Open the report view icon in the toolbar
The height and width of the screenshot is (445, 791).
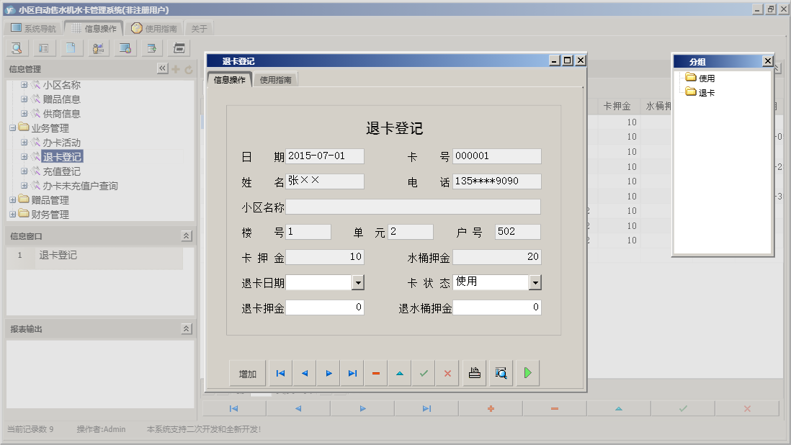coord(43,48)
